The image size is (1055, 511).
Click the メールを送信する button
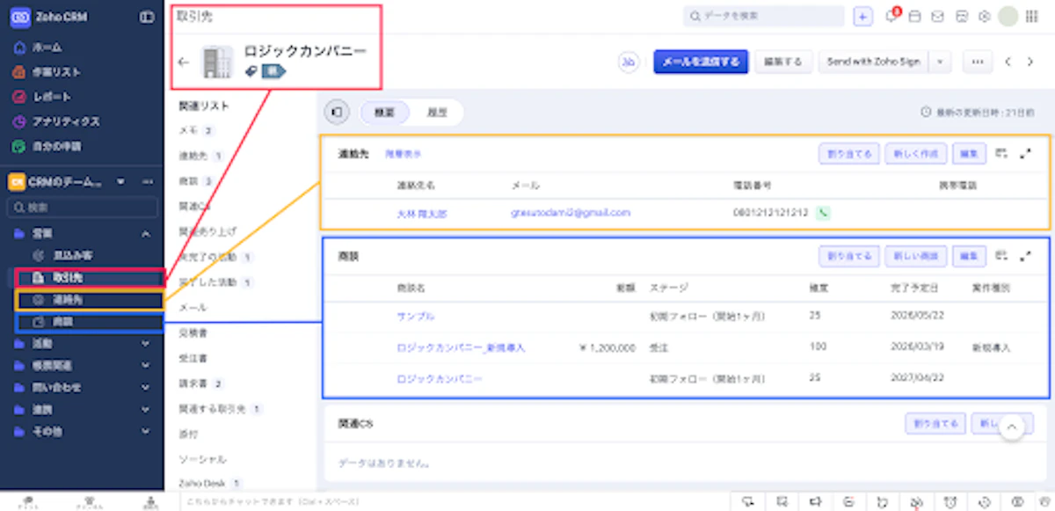[x=701, y=62]
